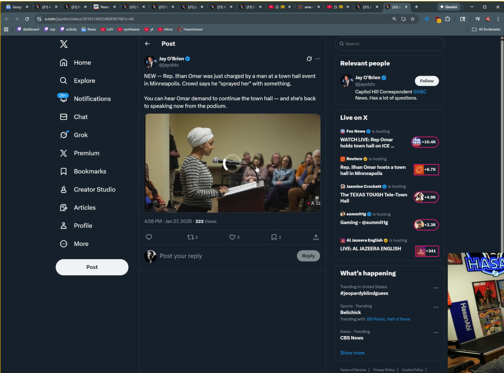This screenshot has width=504, height=373.
Task: Open the @ABC link in Jay O'Brien's bio
Action: pyautogui.click(x=420, y=92)
